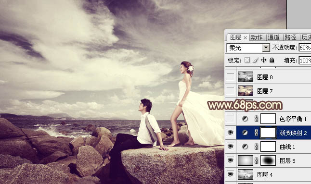Viewport: 311px width, 184px height.
Task: Select the 曲线 1 mask thumbnail
Action: tap(268, 147)
